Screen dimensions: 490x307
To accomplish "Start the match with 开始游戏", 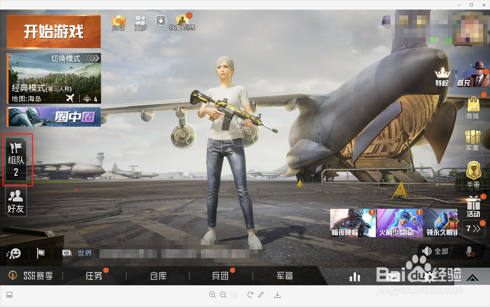I will (54, 32).
